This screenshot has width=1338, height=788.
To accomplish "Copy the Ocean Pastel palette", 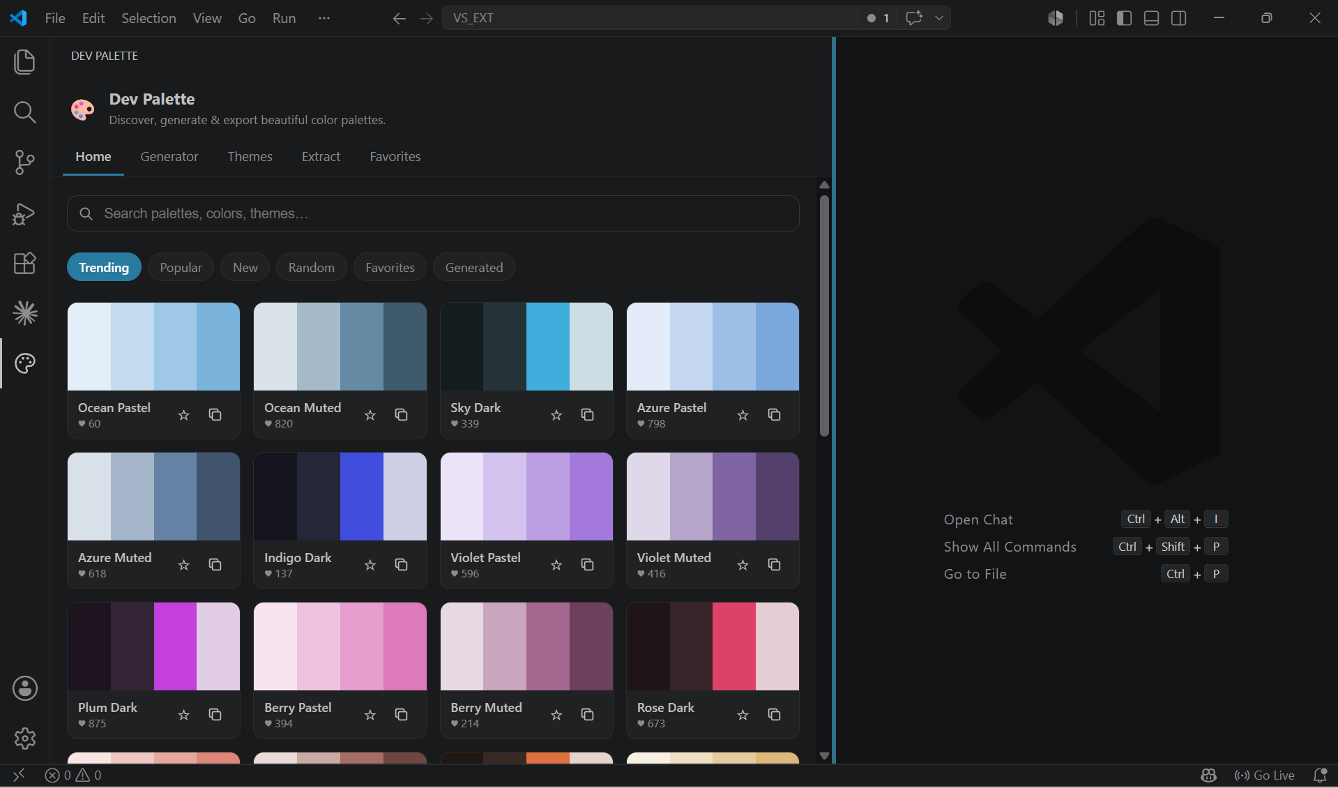I will 215,415.
